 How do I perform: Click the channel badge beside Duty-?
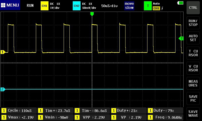tap(150, 110)
